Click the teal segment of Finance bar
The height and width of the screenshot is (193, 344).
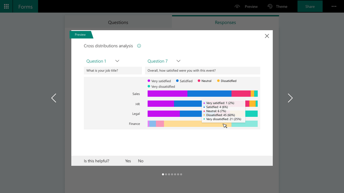pos(244,124)
